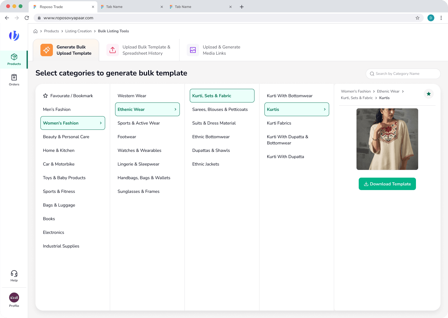Click the browser URL address bar

click(228, 18)
